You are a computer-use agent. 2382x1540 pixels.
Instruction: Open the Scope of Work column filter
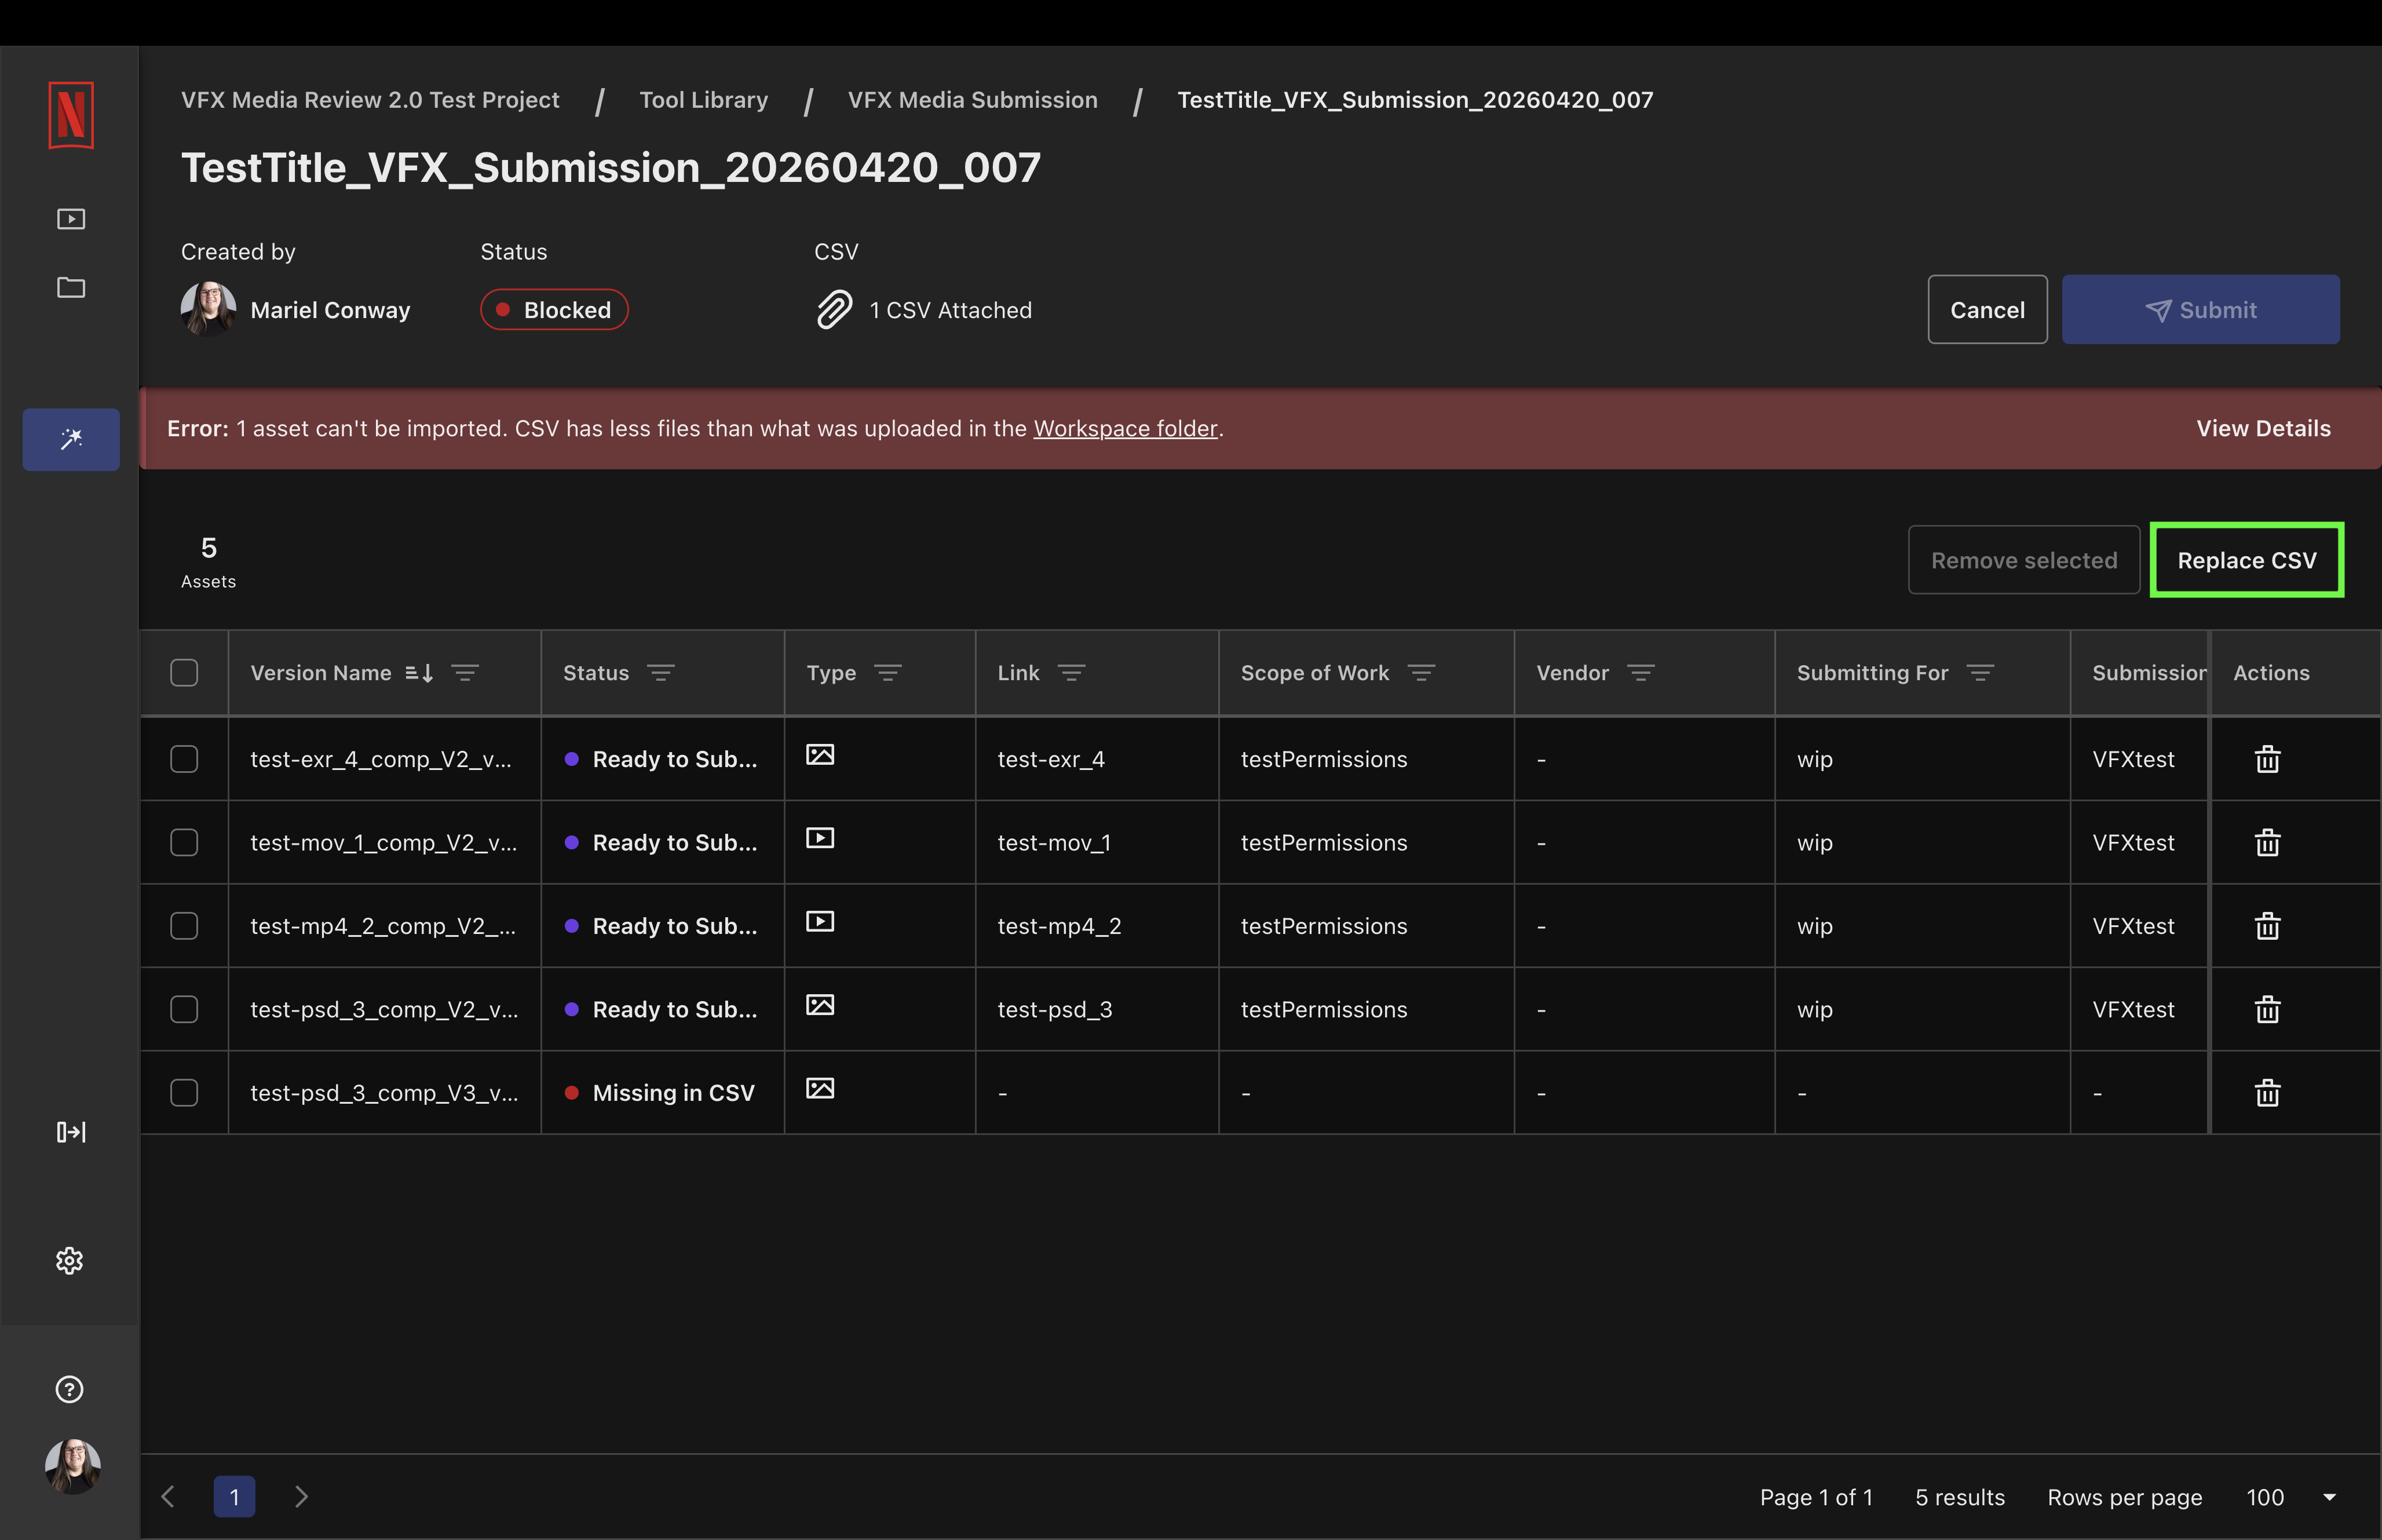tap(1422, 673)
